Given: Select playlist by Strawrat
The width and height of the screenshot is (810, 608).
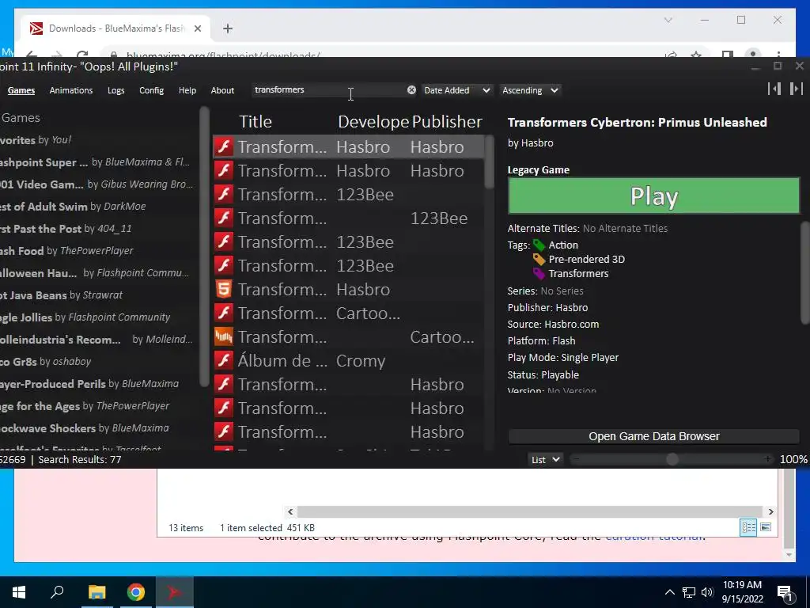Looking at the screenshot, I should coord(97,295).
